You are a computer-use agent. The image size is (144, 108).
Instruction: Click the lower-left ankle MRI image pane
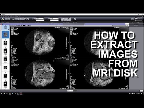coord(40,73)
